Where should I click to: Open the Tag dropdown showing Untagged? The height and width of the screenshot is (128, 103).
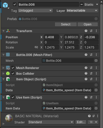(35, 11)
